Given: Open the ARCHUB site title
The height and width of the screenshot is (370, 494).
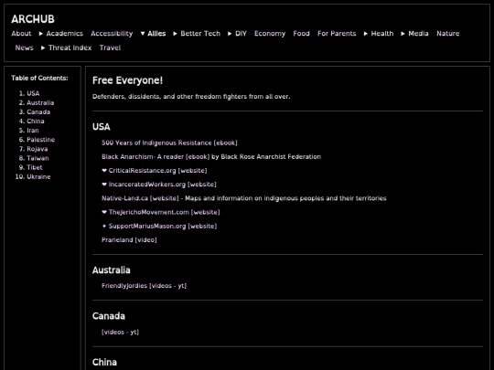Looking at the screenshot, I should click(33, 19).
